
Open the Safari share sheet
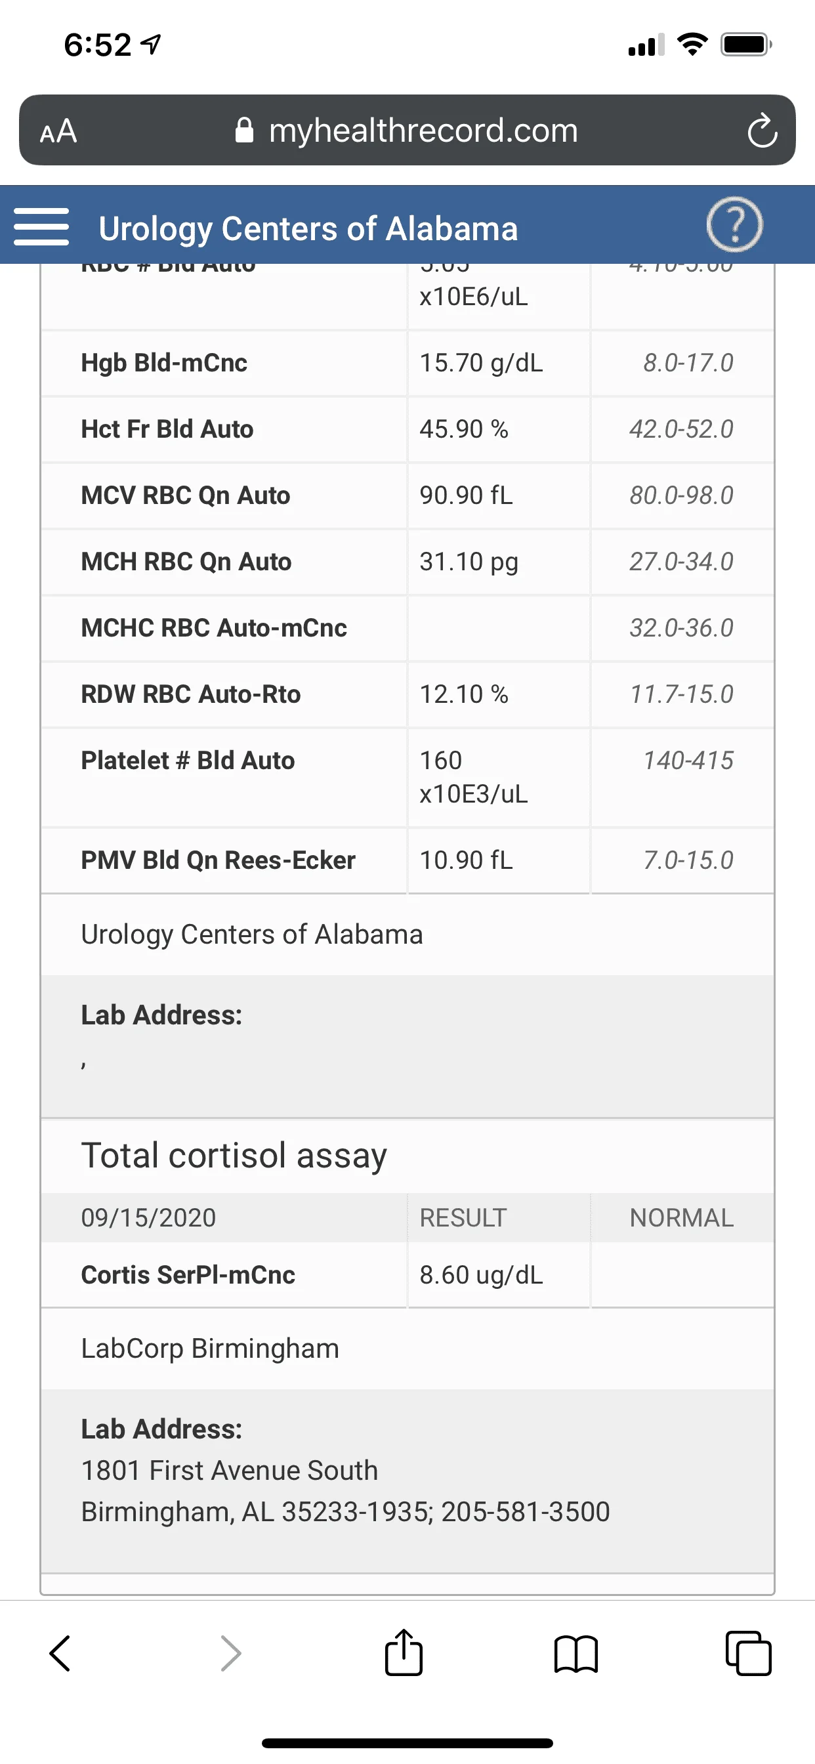coord(404,1653)
